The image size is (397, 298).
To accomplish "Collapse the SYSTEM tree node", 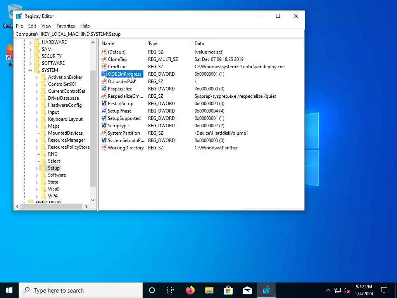I will pos(30,70).
